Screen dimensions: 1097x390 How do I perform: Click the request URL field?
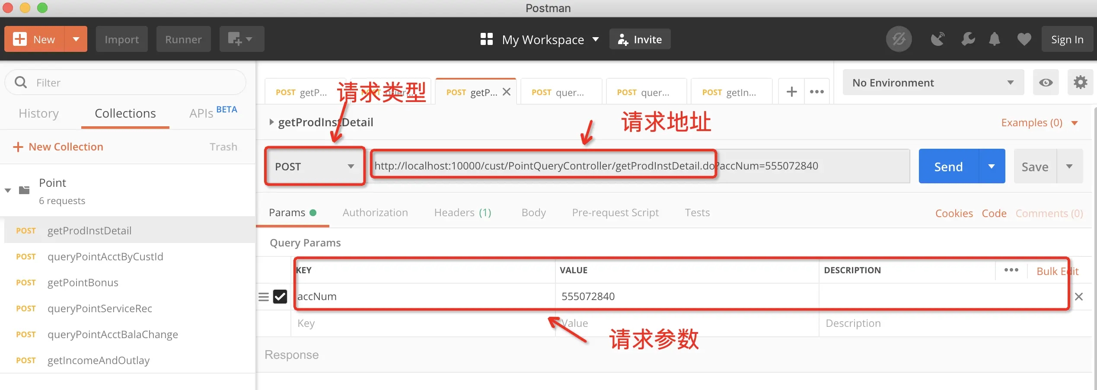pyautogui.click(x=641, y=166)
